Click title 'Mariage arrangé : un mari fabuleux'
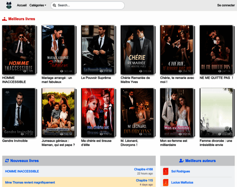The width and height of the screenshot is (237, 187). click(57, 80)
